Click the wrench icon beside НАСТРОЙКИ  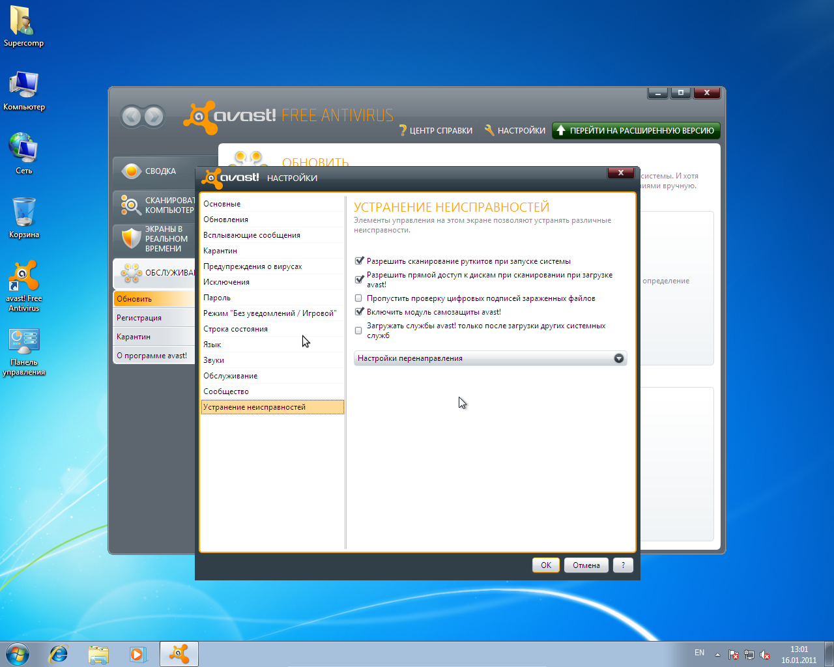pos(489,130)
